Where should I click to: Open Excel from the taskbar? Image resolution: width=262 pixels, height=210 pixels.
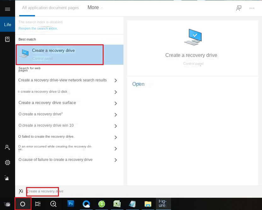(x=117, y=204)
